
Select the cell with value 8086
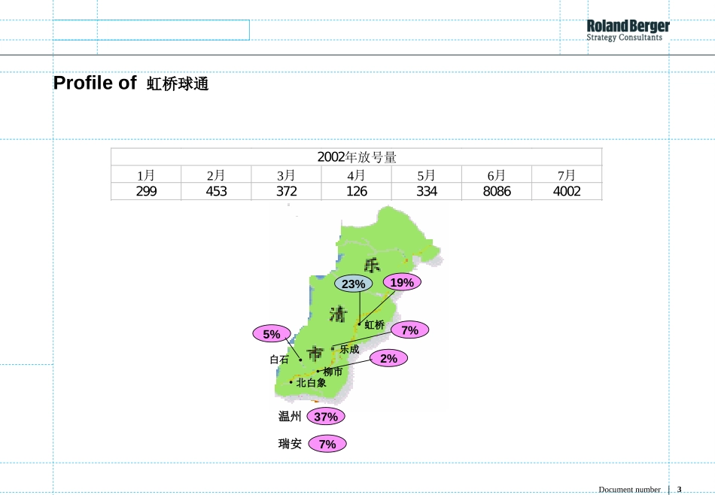click(x=497, y=191)
